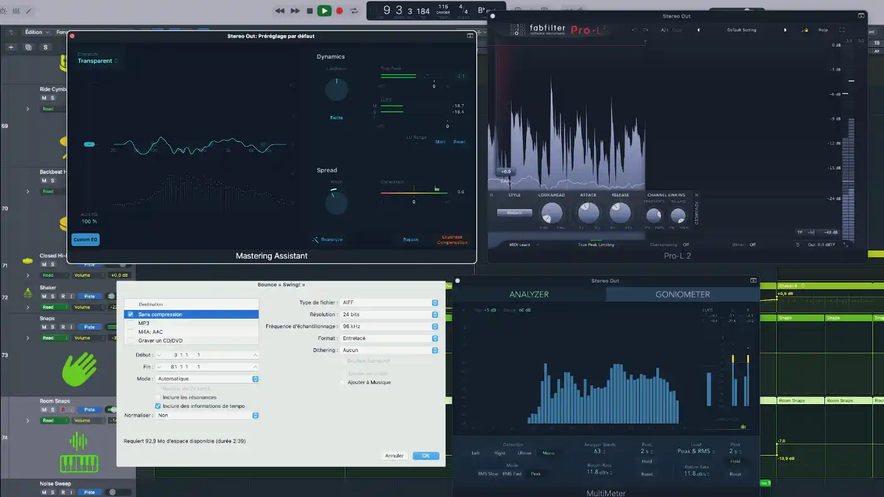Fast forward the transport playhead
Image resolution: width=884 pixels, height=497 pixels.
[294, 11]
